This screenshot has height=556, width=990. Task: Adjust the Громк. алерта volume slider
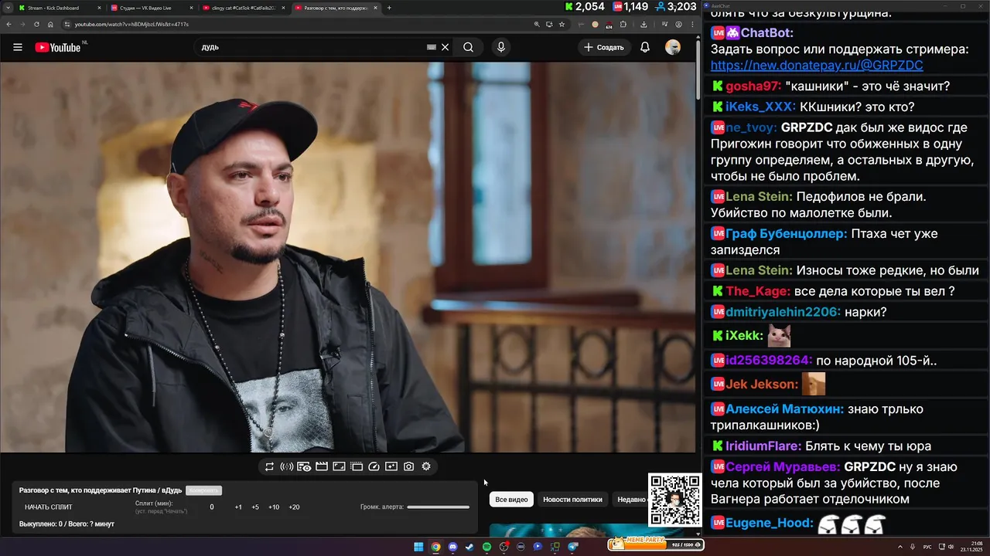pyautogui.click(x=438, y=507)
